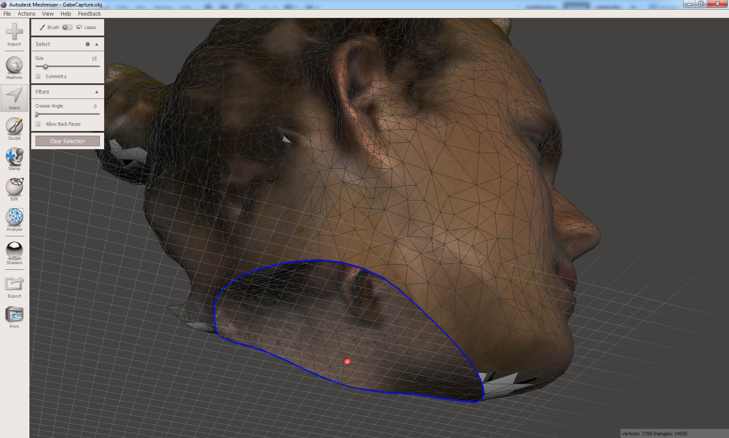Viewport: 729px width, 438px height.
Task: Open the Actions menu
Action: click(26, 14)
